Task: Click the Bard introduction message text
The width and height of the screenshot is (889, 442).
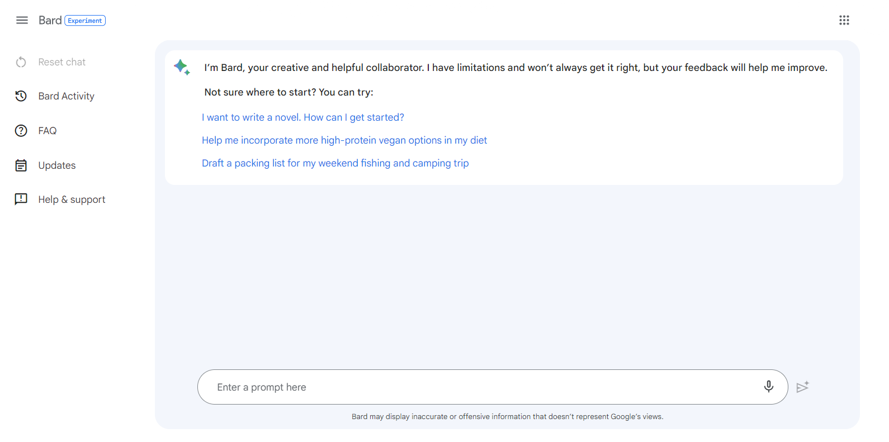Action: pyautogui.click(x=516, y=68)
